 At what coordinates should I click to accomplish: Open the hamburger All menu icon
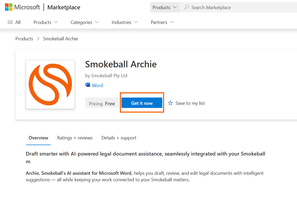click(x=10, y=22)
